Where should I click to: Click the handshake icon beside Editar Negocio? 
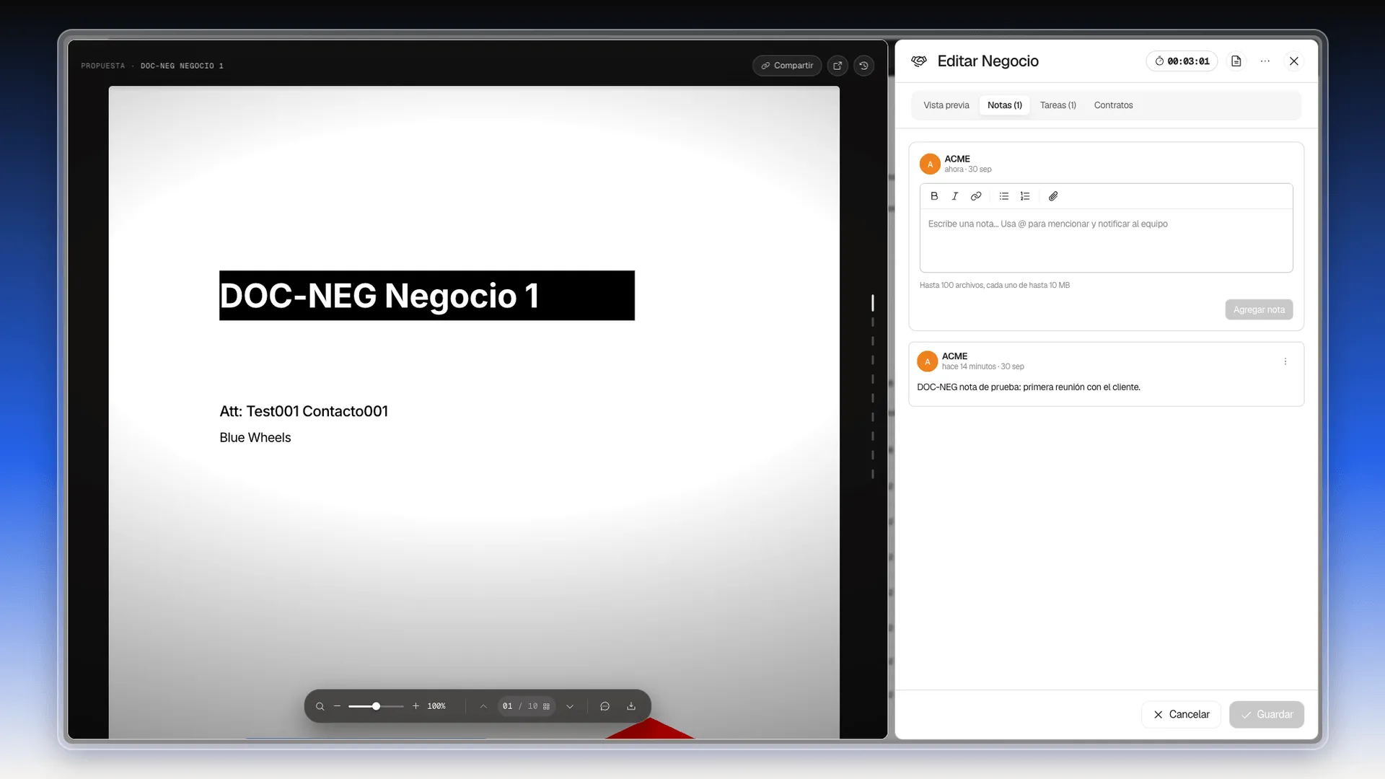point(918,61)
